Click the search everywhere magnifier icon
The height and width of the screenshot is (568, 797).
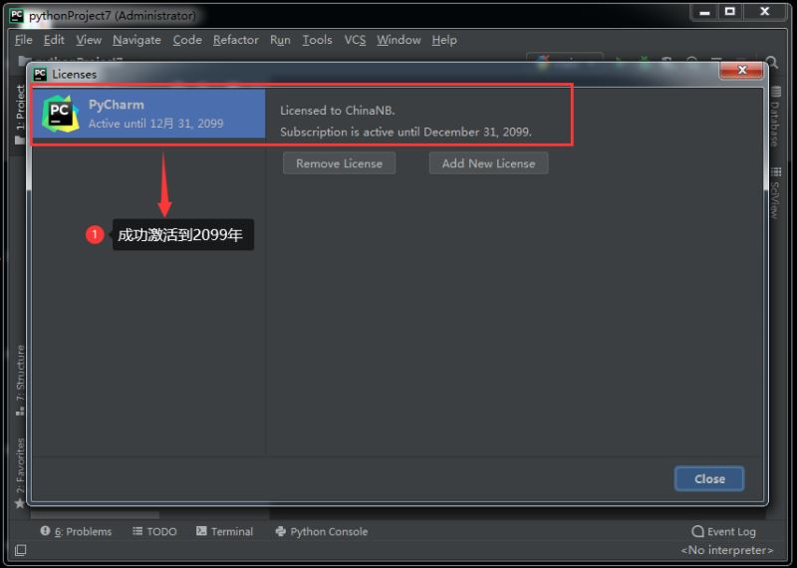pyautogui.click(x=772, y=62)
